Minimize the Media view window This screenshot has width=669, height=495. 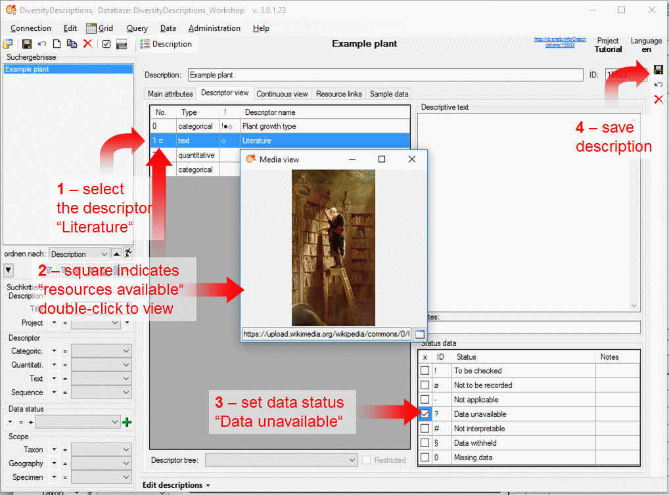[x=352, y=159]
